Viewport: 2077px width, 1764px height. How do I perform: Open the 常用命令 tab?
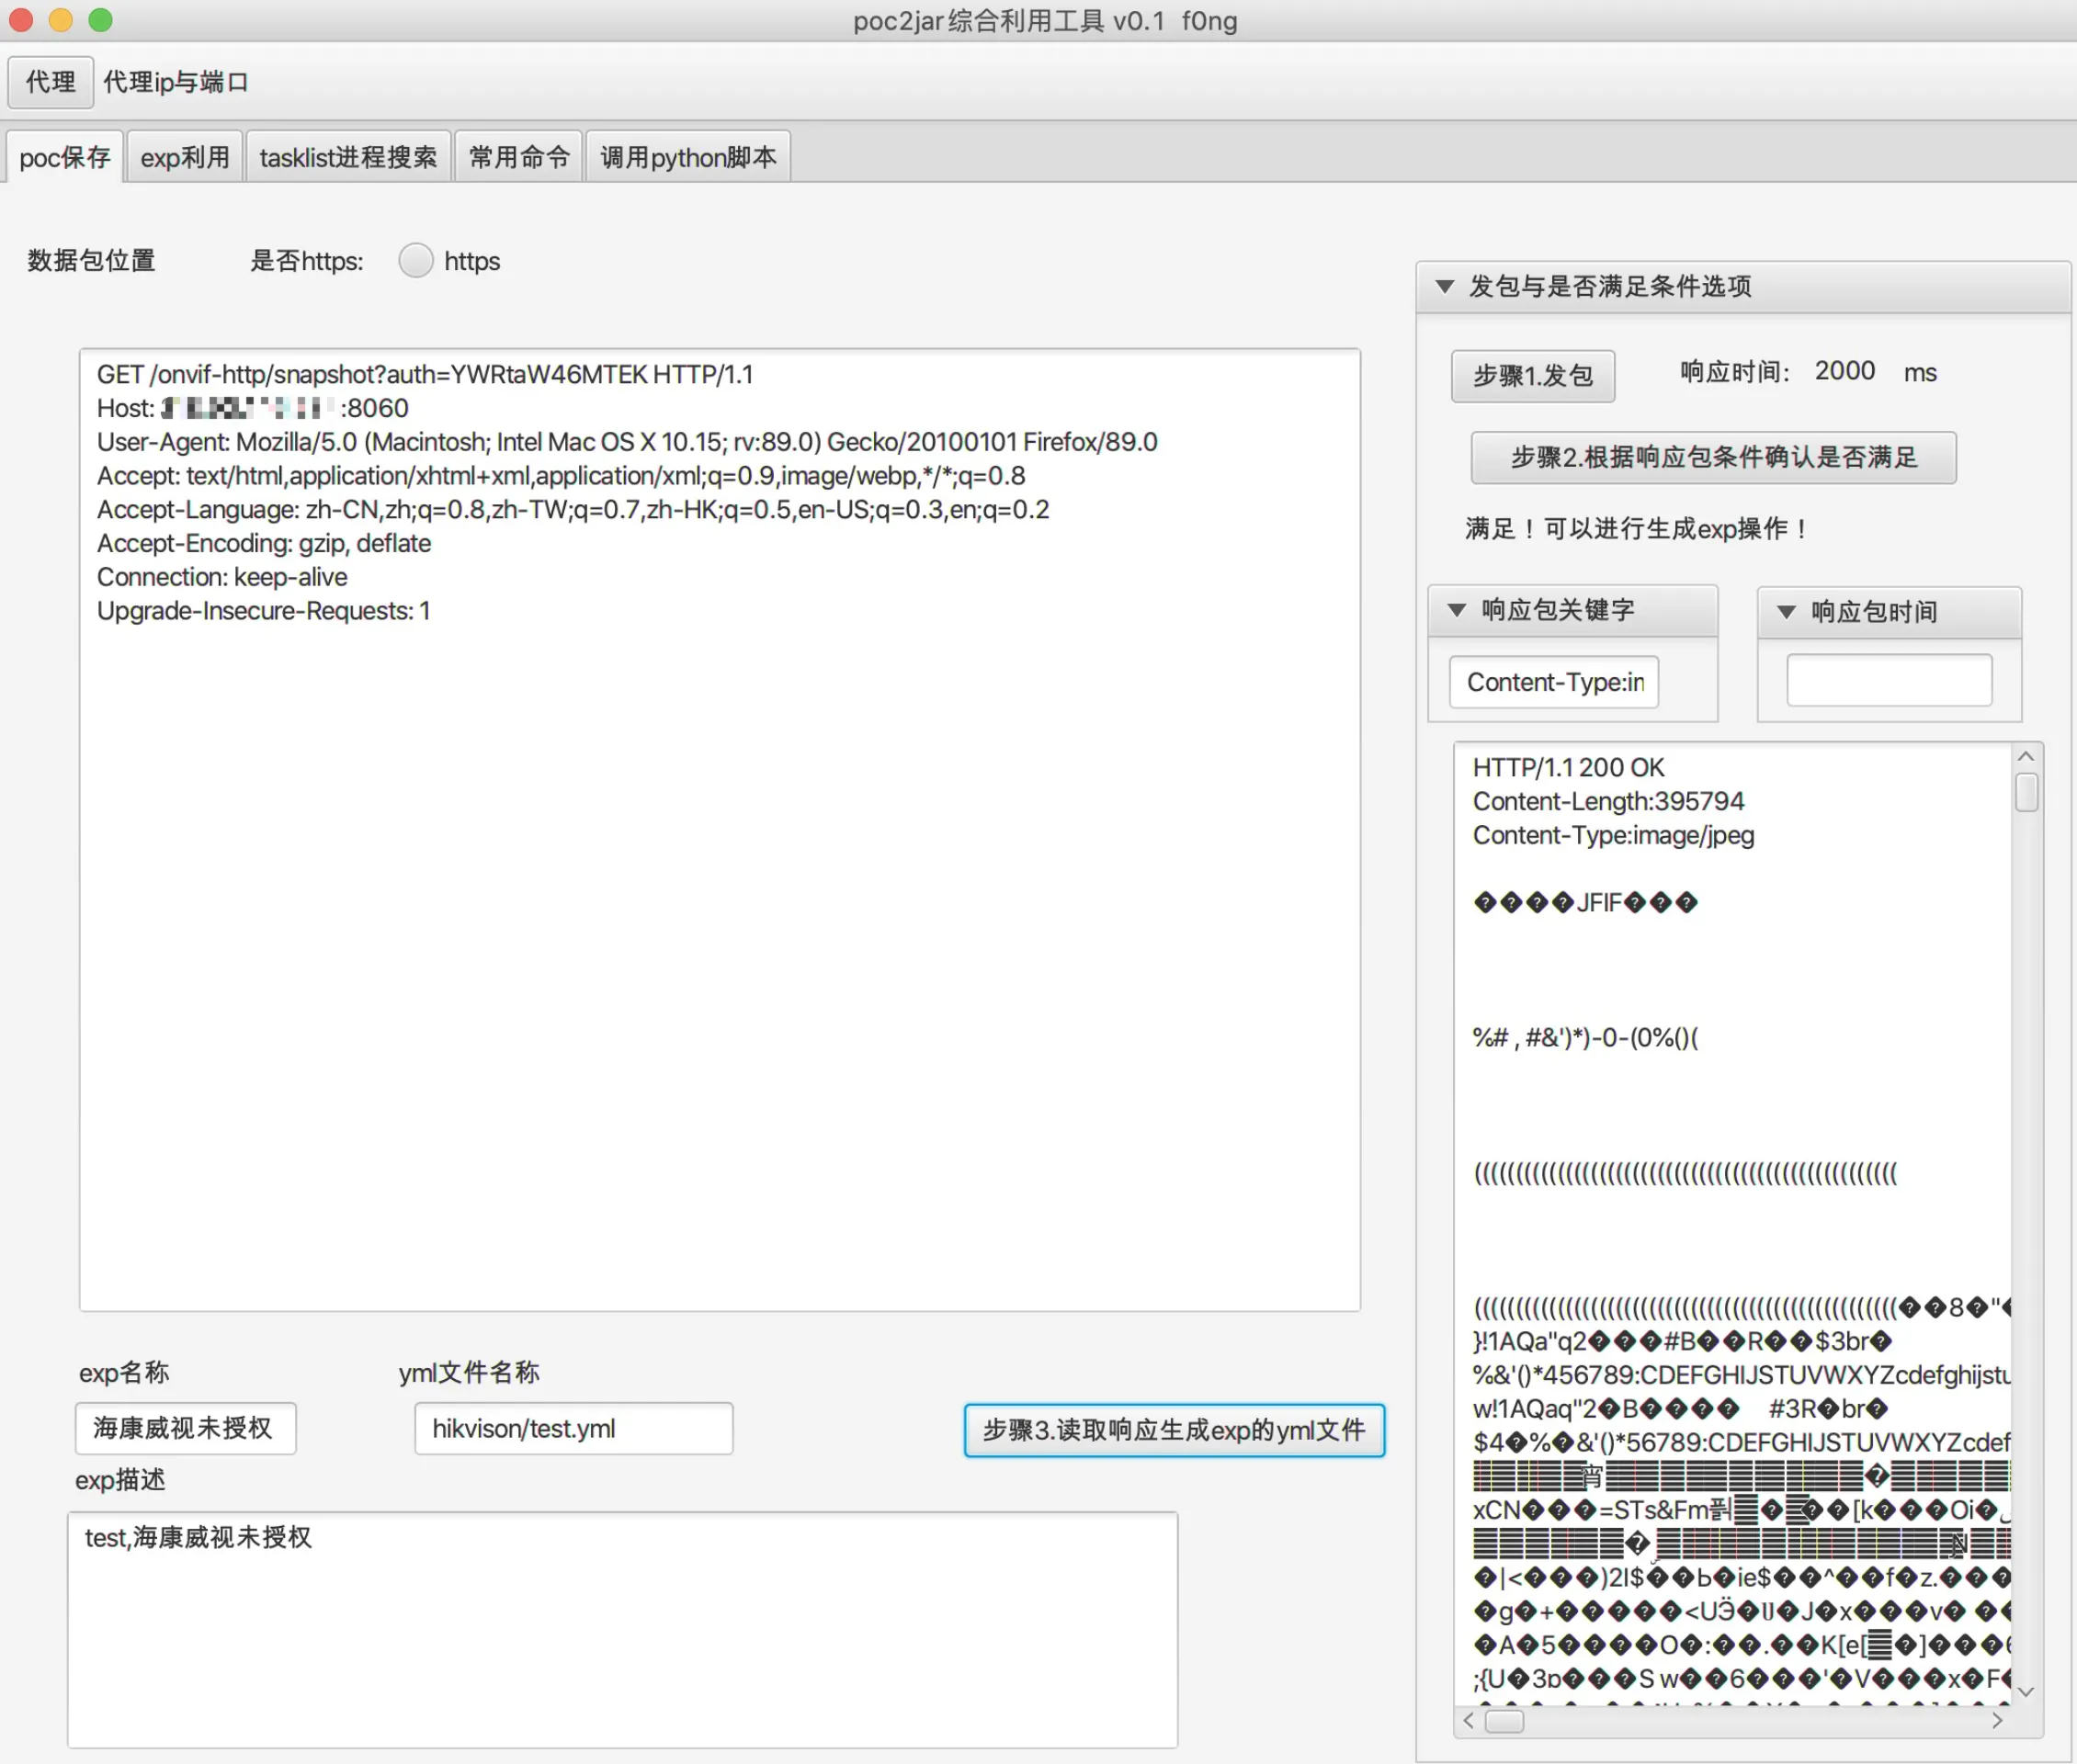(519, 157)
